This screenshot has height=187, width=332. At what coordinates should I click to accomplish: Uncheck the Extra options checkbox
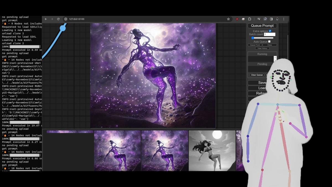click(x=270, y=31)
